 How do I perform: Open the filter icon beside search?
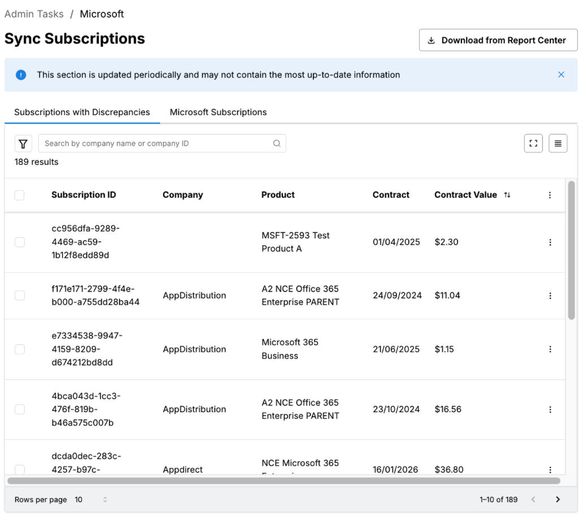[23, 143]
